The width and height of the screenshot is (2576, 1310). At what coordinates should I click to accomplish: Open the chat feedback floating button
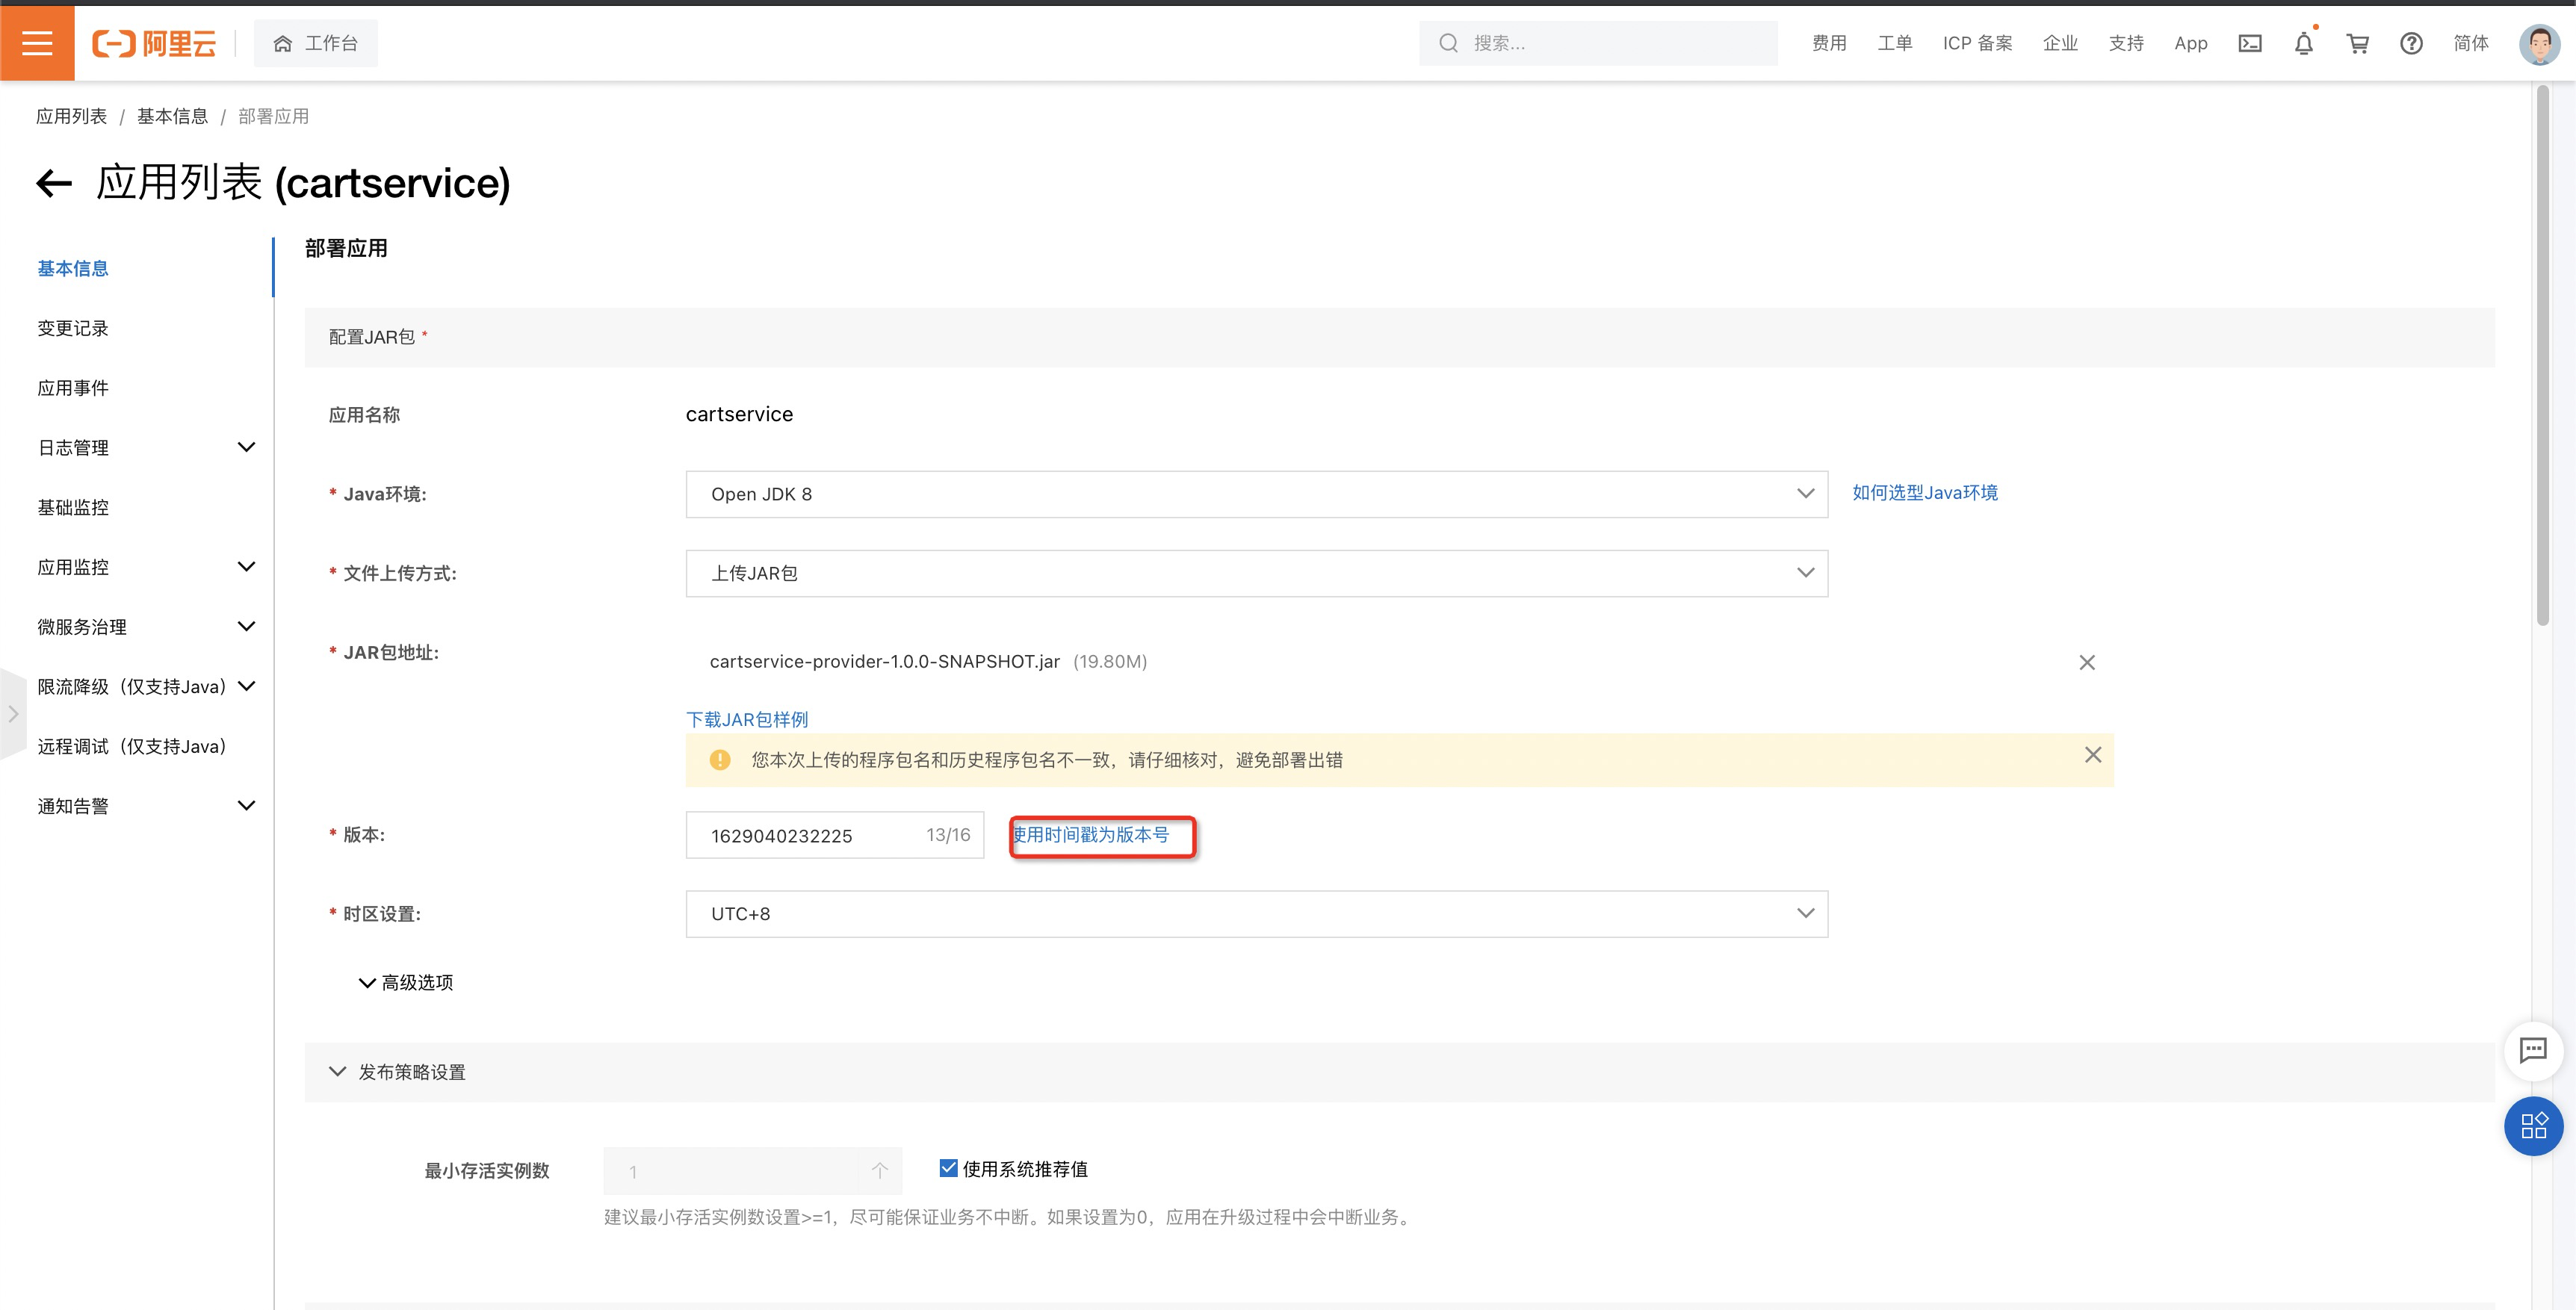(2533, 1050)
